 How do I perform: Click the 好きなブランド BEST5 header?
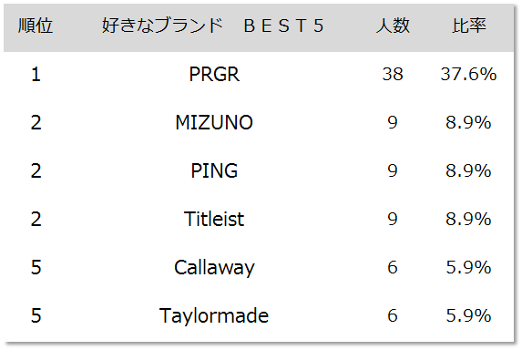point(213,26)
